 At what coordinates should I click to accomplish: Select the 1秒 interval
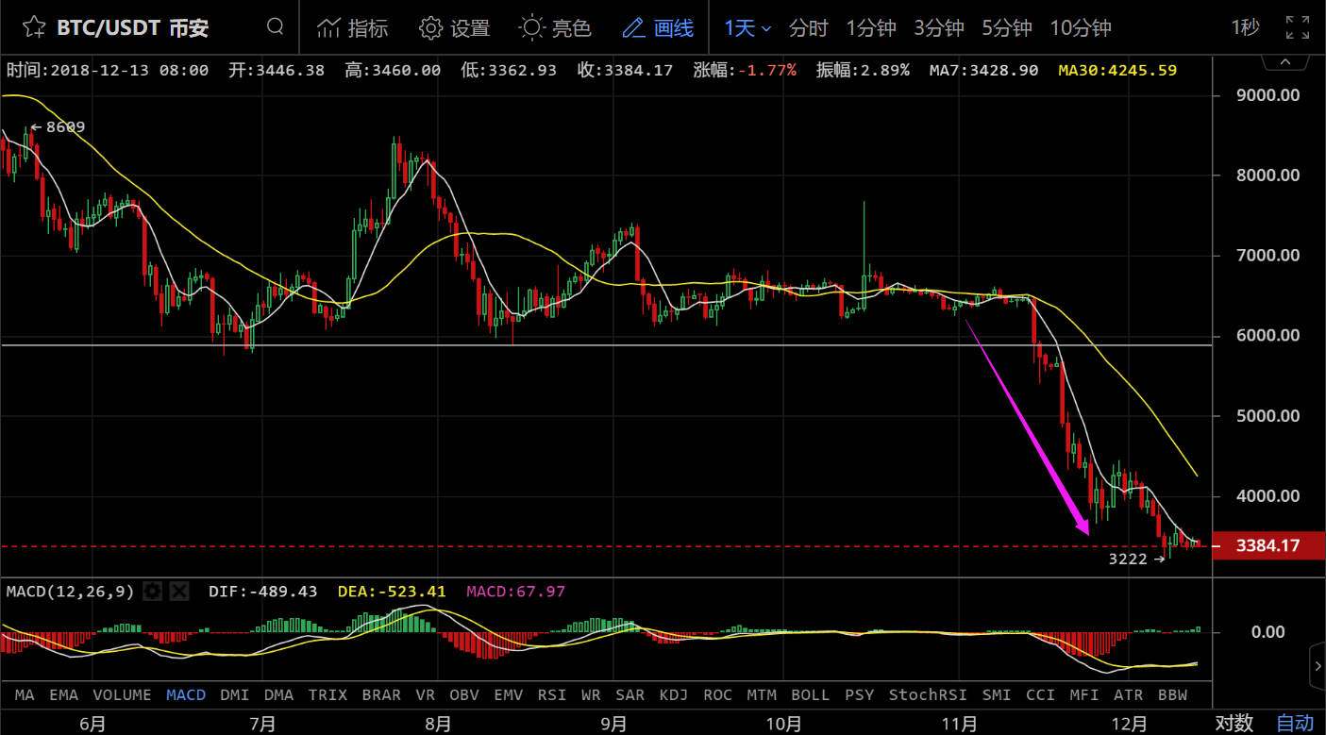point(1245,27)
